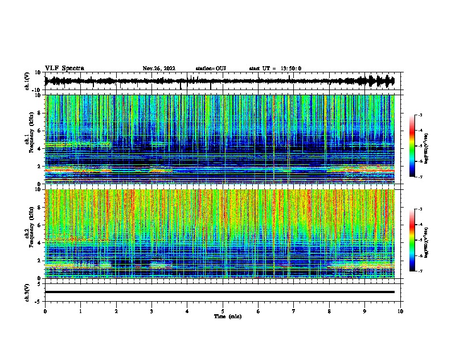Image resolution: width=451 pixels, height=349 pixels.
Task: Click the "5" tick on ch.3(V) axis
Action: (x=39, y=283)
